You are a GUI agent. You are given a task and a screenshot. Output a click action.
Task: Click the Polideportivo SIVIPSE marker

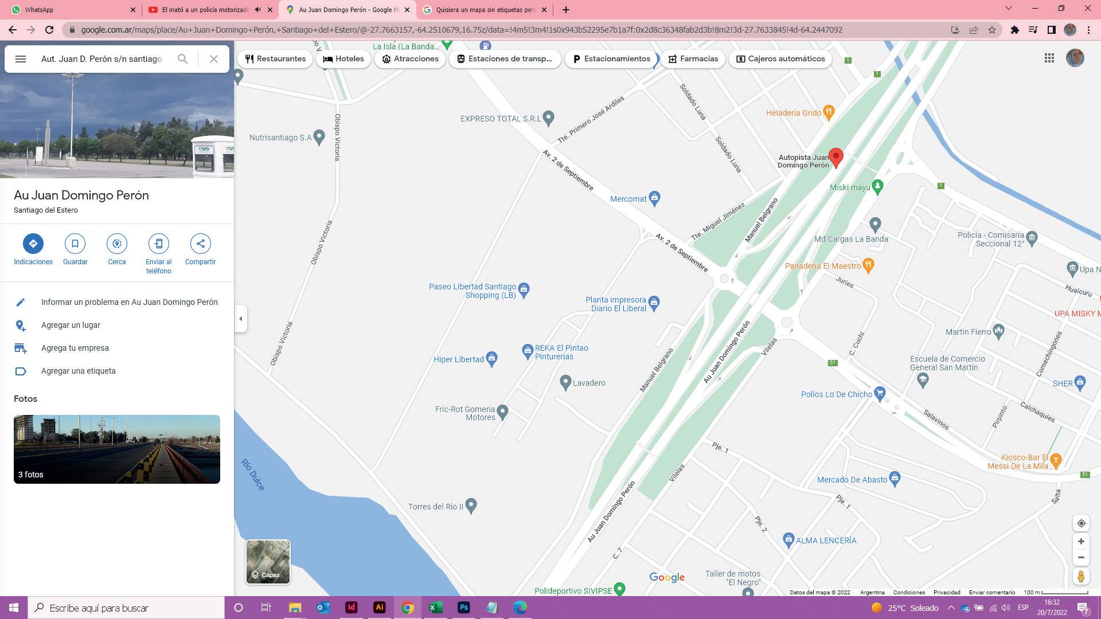619,589
